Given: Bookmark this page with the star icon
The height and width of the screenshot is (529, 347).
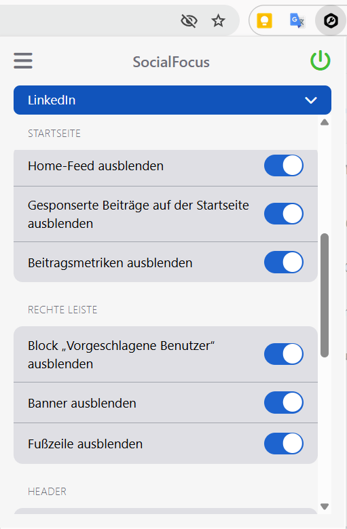Looking at the screenshot, I should point(218,21).
